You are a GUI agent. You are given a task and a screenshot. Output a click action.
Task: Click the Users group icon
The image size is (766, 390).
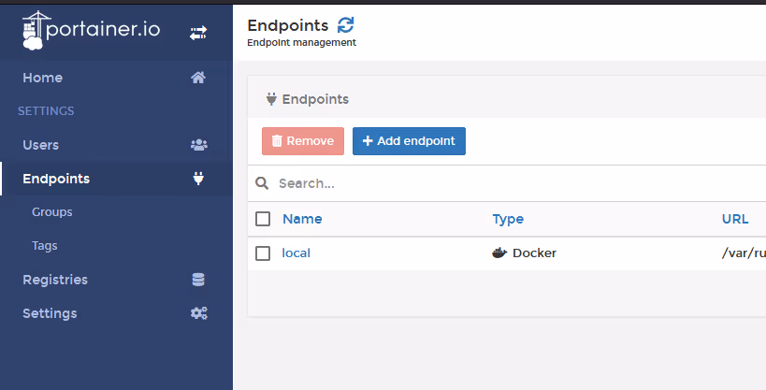[x=199, y=145]
